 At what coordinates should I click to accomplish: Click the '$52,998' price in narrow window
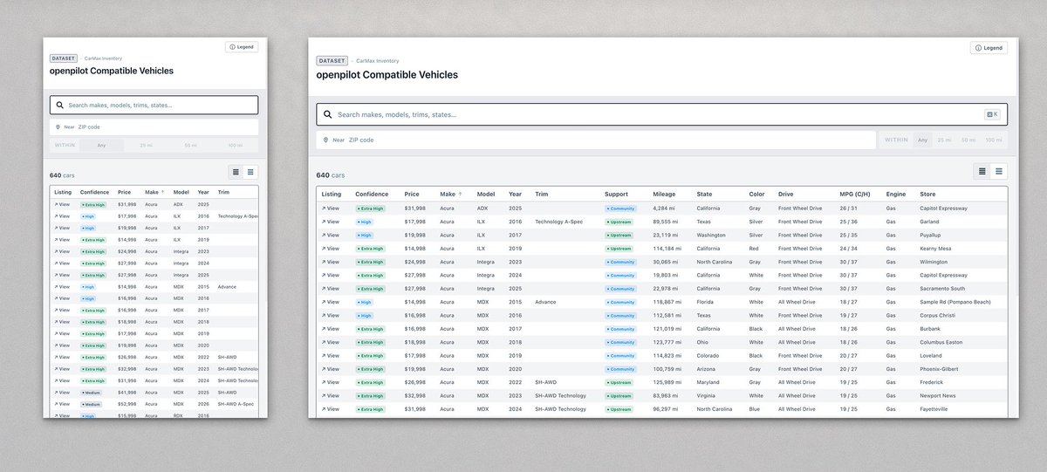click(127, 404)
